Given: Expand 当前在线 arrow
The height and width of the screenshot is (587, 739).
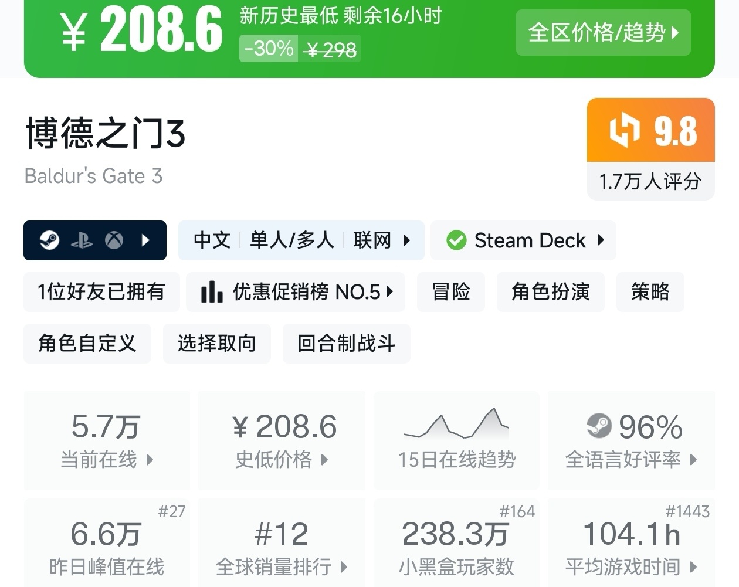Looking at the screenshot, I should (x=149, y=460).
